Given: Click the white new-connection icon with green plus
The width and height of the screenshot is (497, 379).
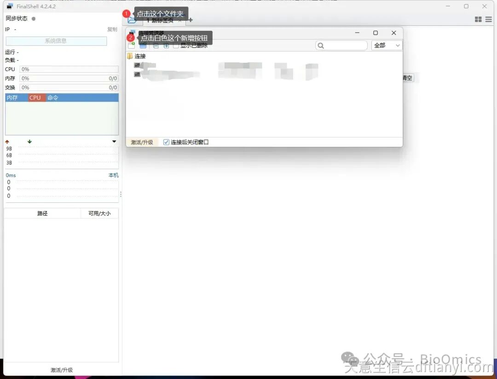Looking at the screenshot, I should click(132, 46).
